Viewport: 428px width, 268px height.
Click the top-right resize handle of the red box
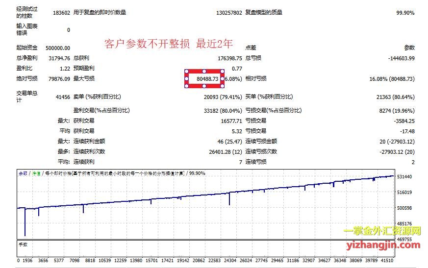pyautogui.click(x=223, y=71)
